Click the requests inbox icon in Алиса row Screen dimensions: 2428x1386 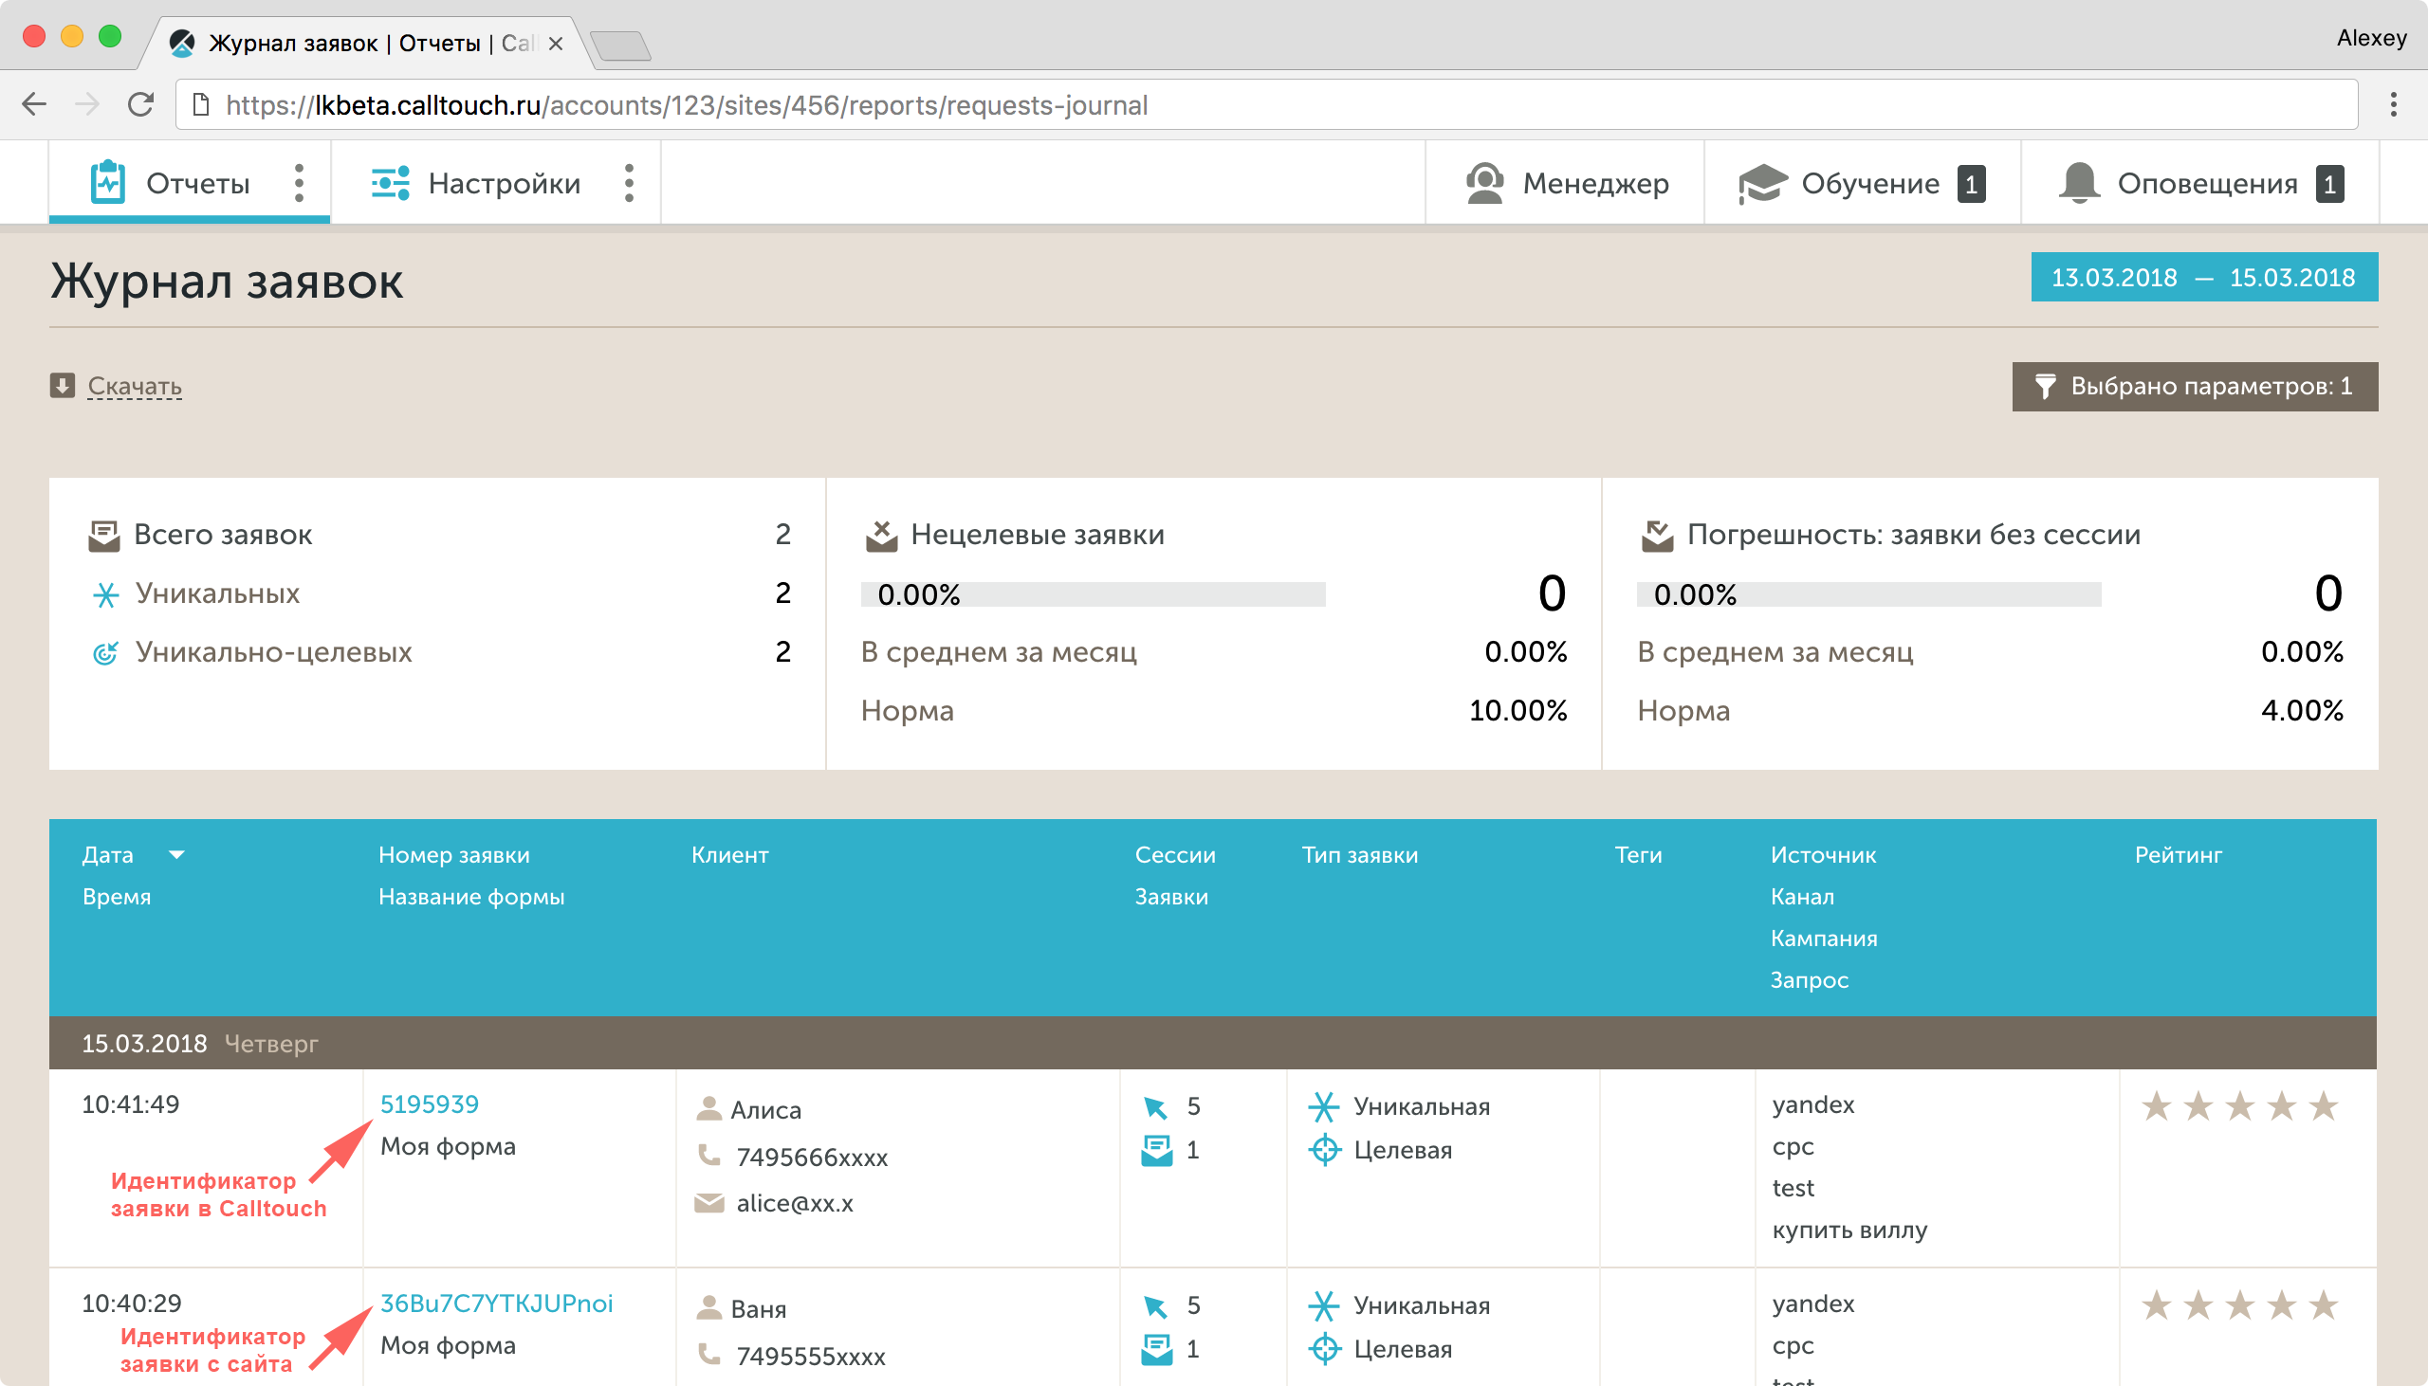[1156, 1150]
